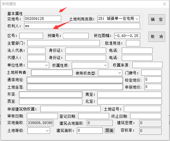This screenshot has width=170, height=141.
Task: Select the 登记日期 date field
Action: pyautogui.click(x=93, y=116)
